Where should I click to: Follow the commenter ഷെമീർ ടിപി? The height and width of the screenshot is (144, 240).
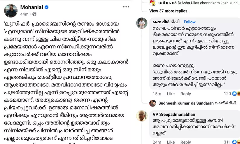190,22
